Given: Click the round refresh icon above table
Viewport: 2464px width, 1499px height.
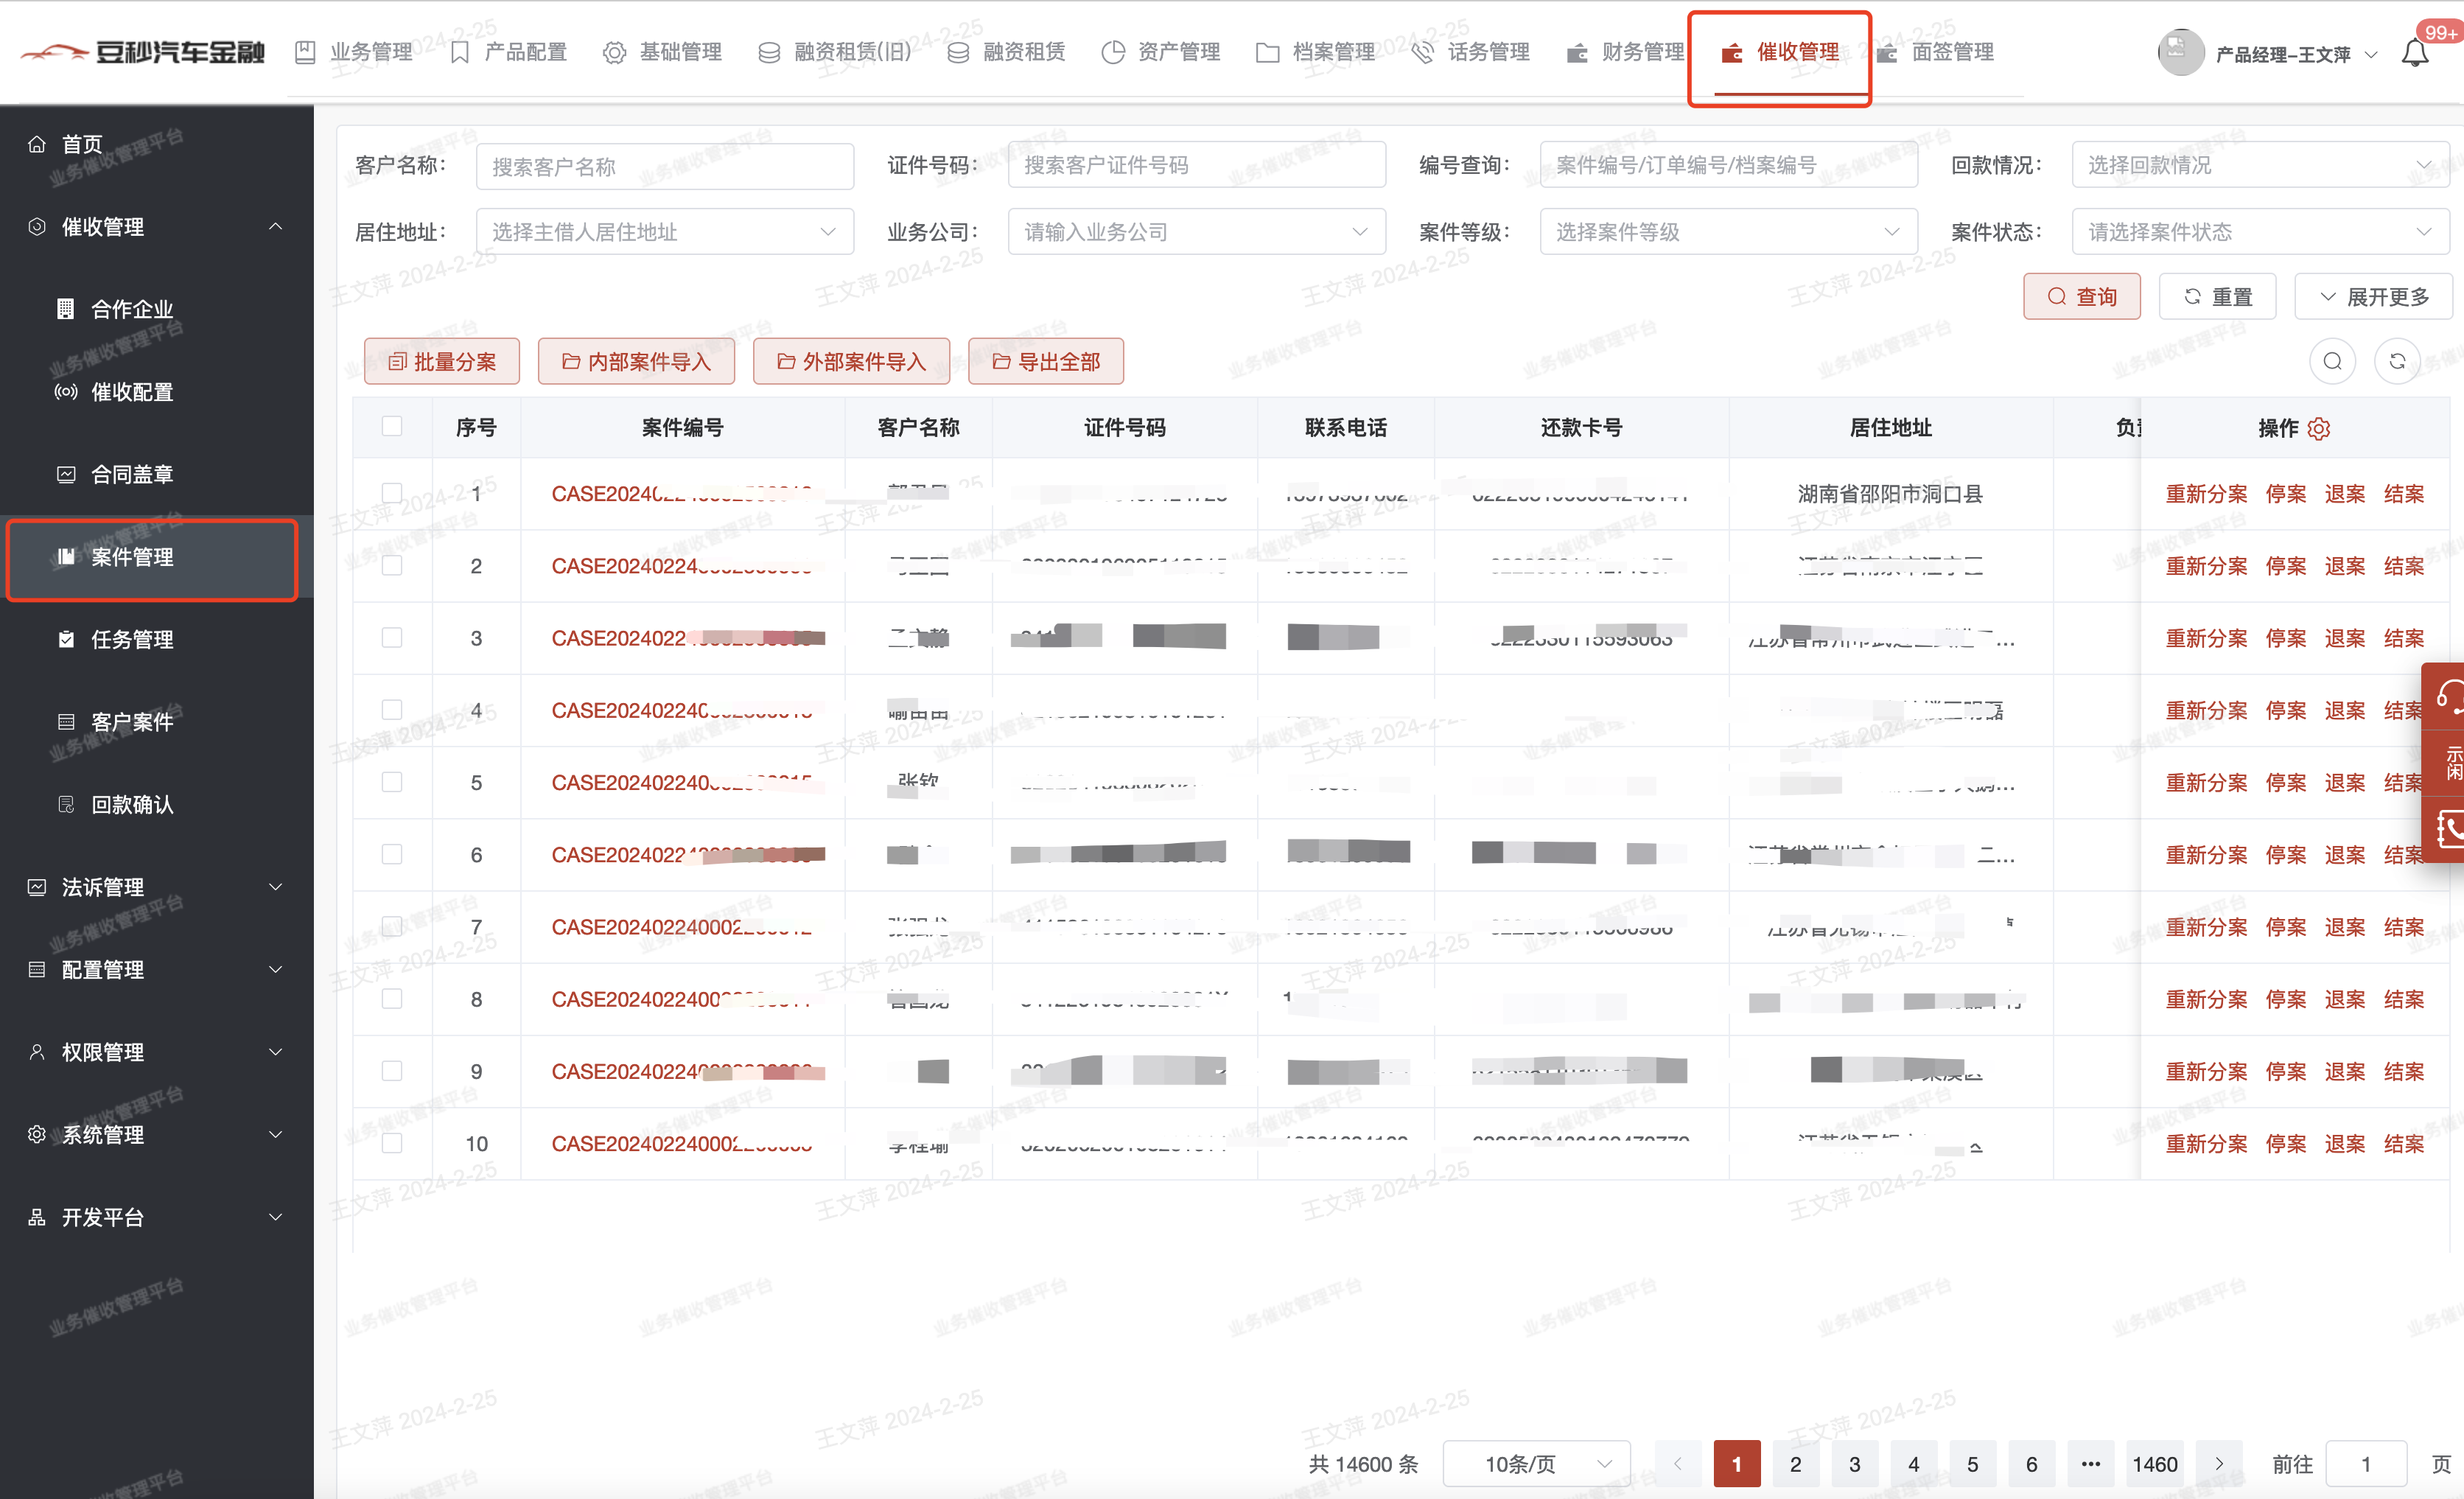Looking at the screenshot, I should point(2396,361).
